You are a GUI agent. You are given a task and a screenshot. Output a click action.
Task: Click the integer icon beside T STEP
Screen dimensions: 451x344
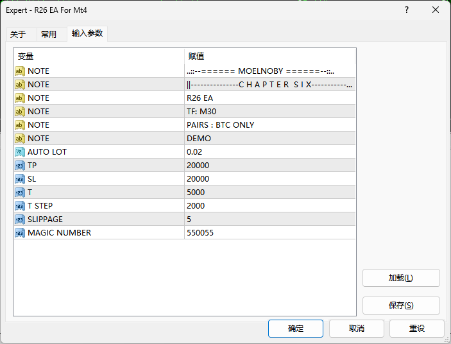tap(20, 206)
